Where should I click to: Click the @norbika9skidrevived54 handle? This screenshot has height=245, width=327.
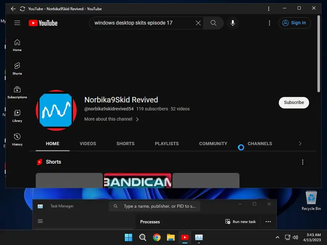click(109, 109)
